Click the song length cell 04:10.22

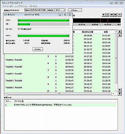click(x=106, y=60)
